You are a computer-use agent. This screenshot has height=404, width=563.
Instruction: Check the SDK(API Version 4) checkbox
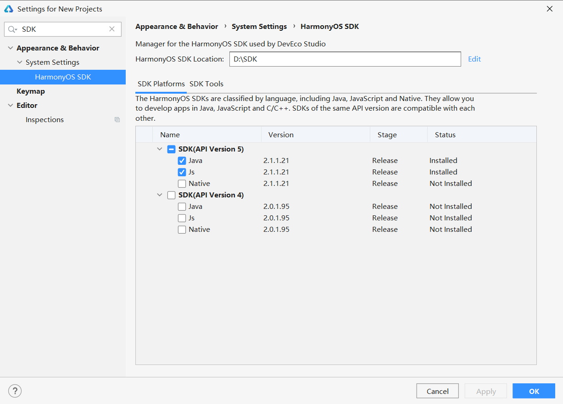point(171,195)
